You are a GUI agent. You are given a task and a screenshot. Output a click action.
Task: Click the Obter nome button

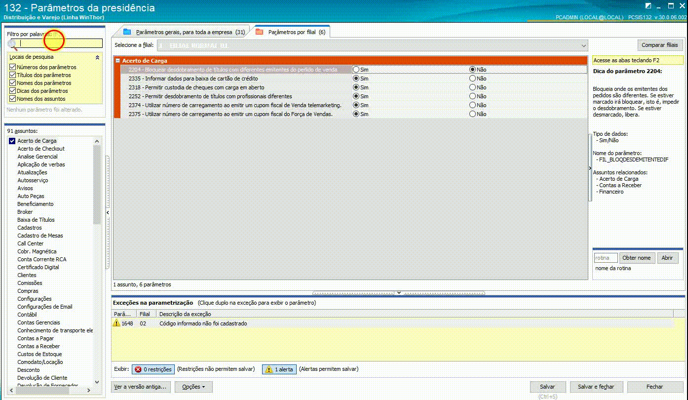[637, 258]
